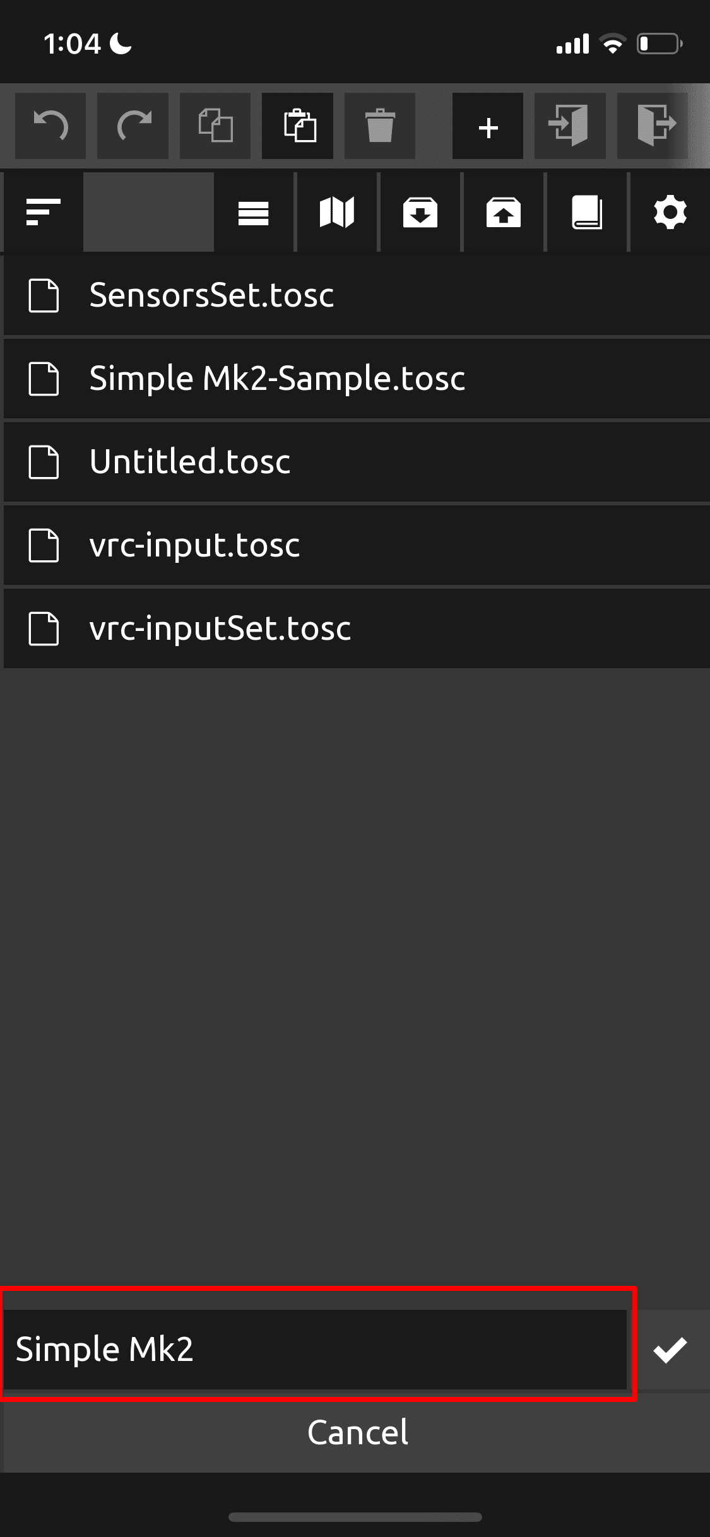Tap the undo arrow icon
This screenshot has height=1537, width=710.
point(50,126)
